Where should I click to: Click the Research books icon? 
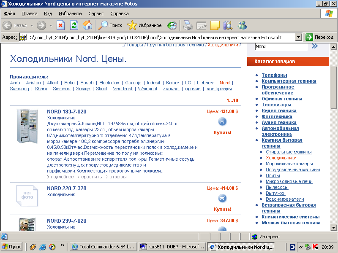click(x=228, y=25)
